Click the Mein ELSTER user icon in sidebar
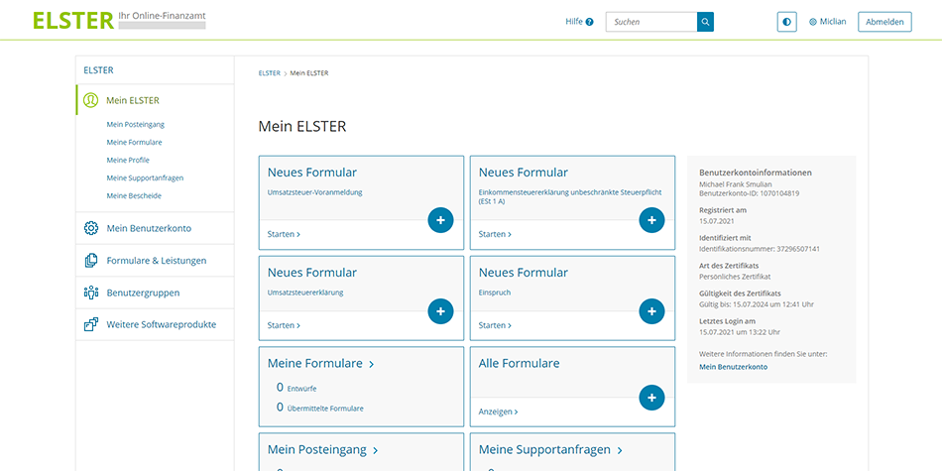The height and width of the screenshot is (471, 942). pyautogui.click(x=90, y=100)
